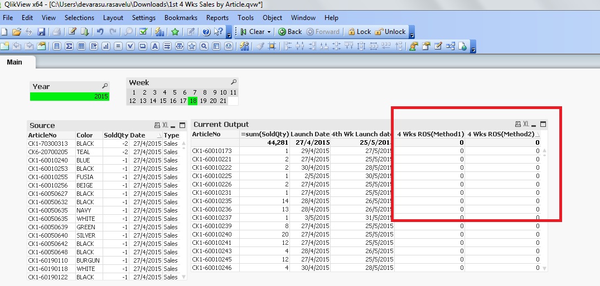This screenshot has height=286, width=600.
Task: Click the Edit Script icon
Action: click(72, 32)
